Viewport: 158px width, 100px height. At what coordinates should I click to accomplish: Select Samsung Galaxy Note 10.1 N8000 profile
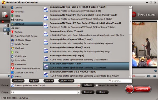tap(86, 74)
